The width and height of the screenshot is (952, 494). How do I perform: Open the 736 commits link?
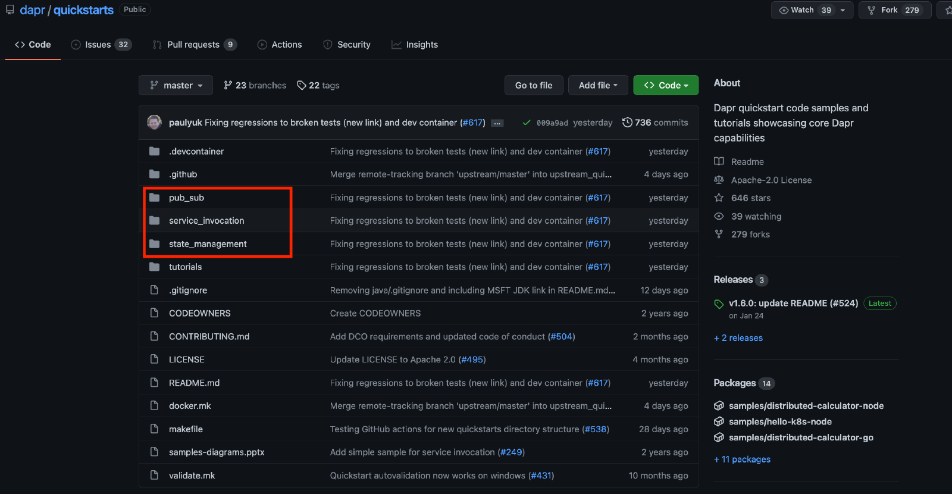point(655,123)
